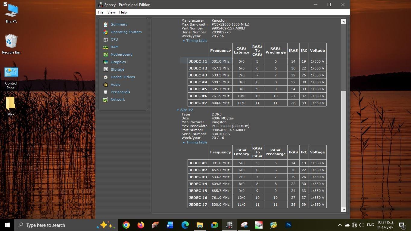Click the Motherboard icon in sidebar
Viewport: 411px width, 231px height.
[105, 54]
